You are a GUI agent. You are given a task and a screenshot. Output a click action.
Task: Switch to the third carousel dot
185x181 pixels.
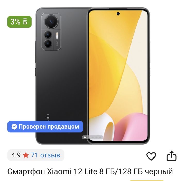[92, 137]
